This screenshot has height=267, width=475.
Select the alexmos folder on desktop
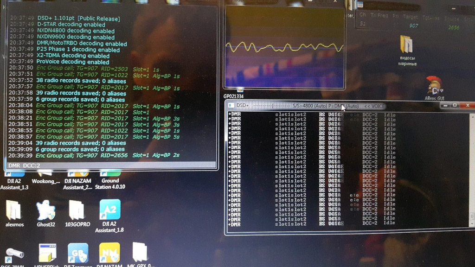click(14, 213)
